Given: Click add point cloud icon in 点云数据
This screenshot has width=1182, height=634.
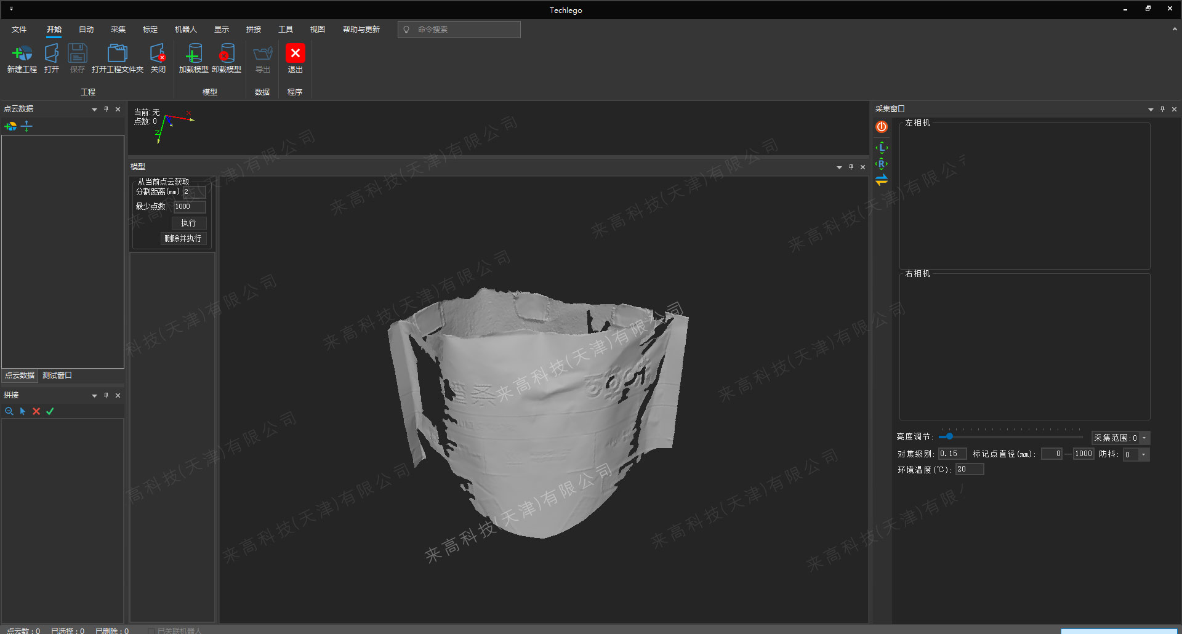Looking at the screenshot, I should tap(10, 126).
